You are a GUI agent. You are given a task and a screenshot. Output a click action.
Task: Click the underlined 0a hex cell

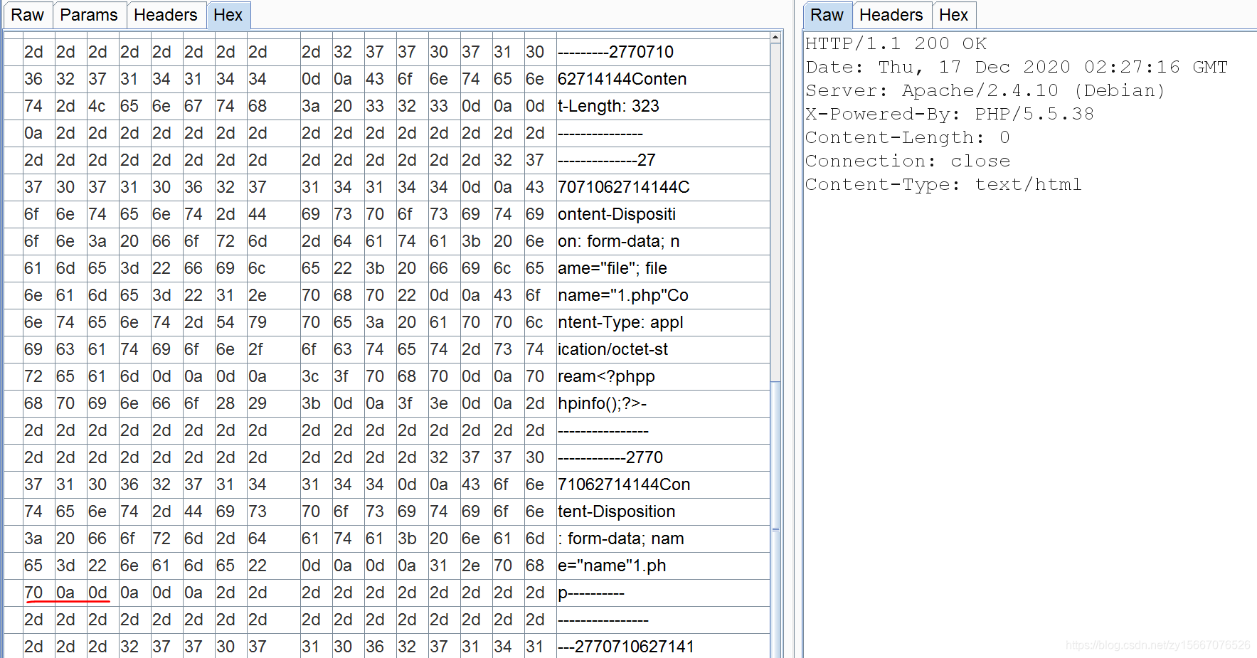[x=65, y=593]
